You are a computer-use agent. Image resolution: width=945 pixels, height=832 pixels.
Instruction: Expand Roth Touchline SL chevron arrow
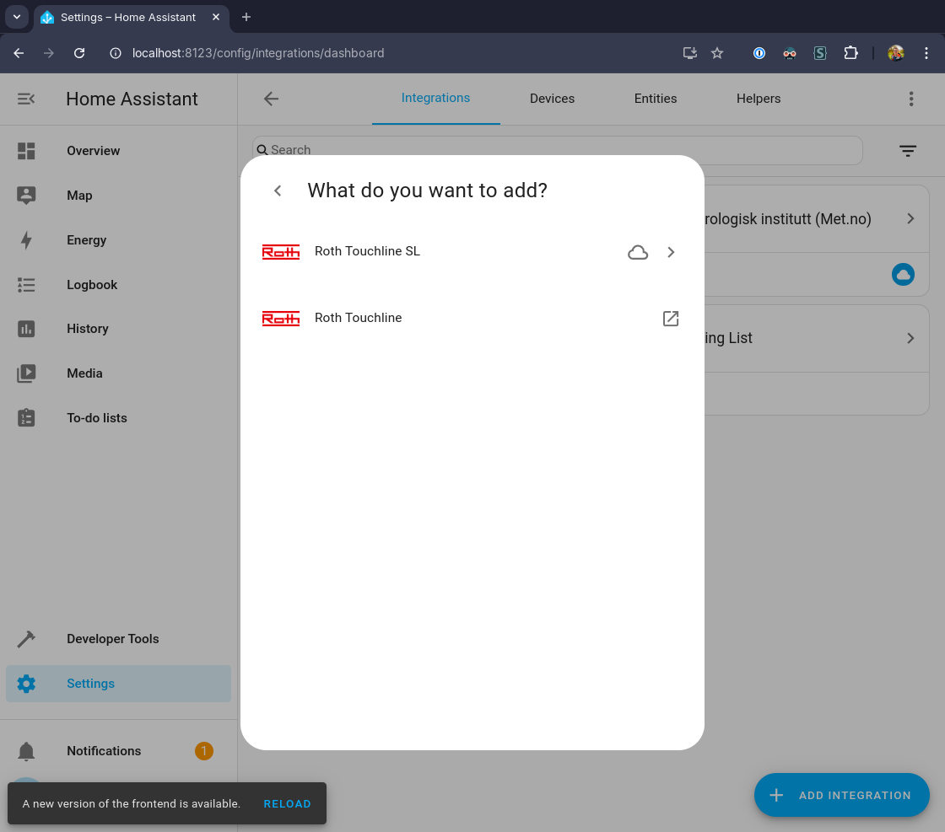(671, 252)
